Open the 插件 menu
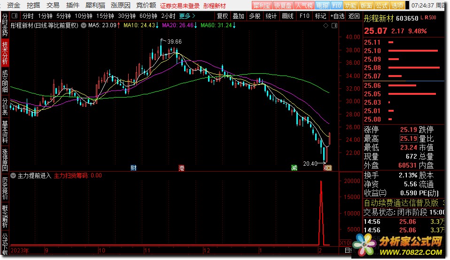This screenshot has height=260, width=450. point(73,5)
